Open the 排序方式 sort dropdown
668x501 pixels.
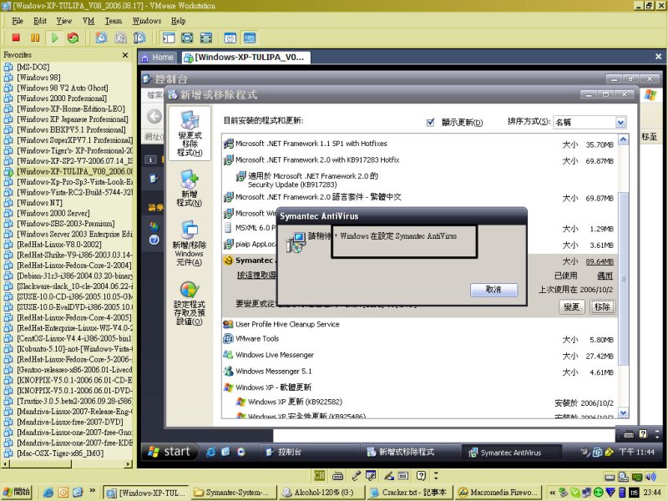620,123
